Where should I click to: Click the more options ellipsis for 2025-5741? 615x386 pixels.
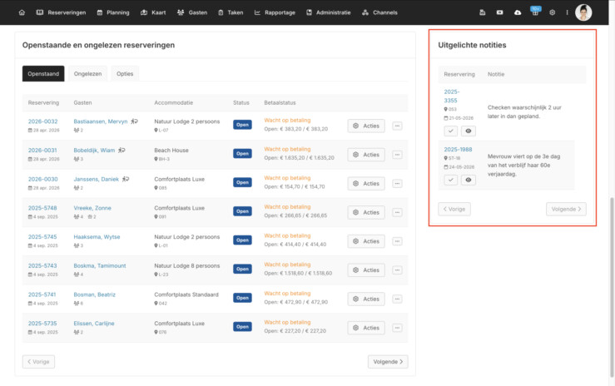pyautogui.click(x=397, y=299)
